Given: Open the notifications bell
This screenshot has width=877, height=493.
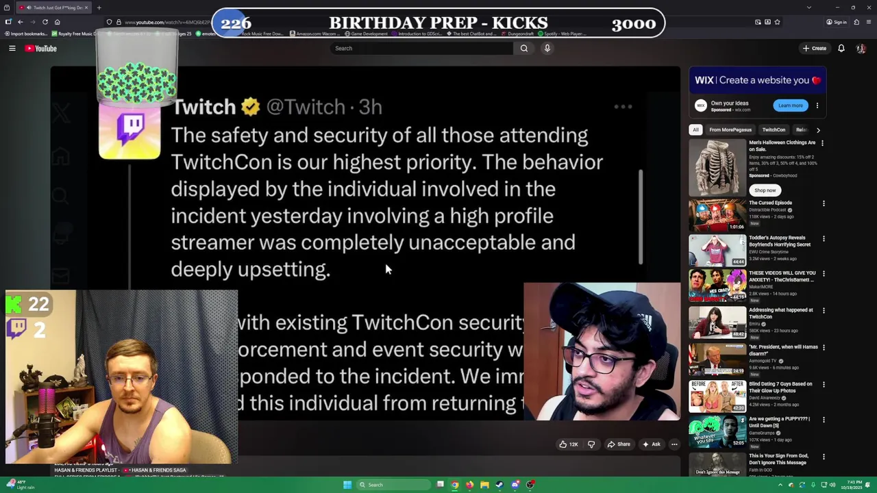Looking at the screenshot, I should click(x=841, y=49).
